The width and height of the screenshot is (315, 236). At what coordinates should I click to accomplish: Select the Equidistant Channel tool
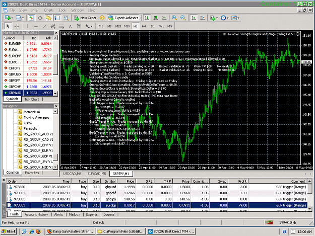pyautogui.click(x=53, y=26)
